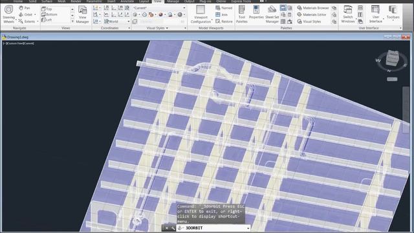Open the Tool Palettes
Viewport: 414px width, 233px height.
[x=241, y=14]
